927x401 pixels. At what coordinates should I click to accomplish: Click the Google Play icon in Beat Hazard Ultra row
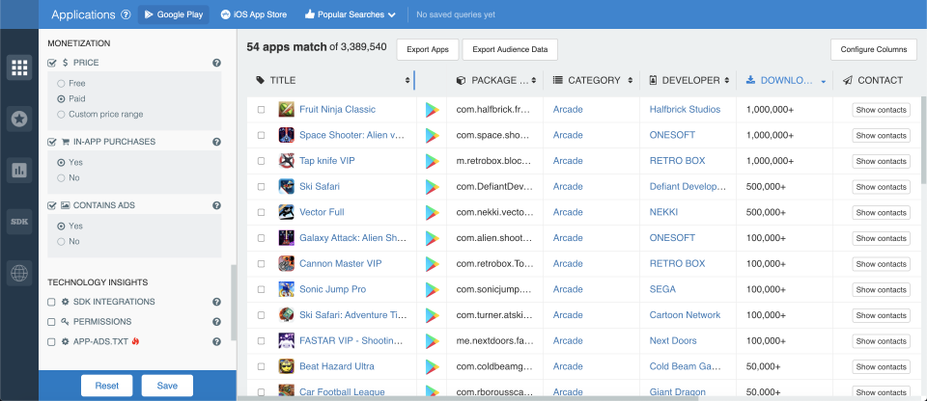click(433, 366)
